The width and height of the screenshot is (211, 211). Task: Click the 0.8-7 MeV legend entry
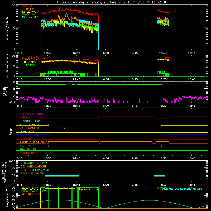point(29,62)
